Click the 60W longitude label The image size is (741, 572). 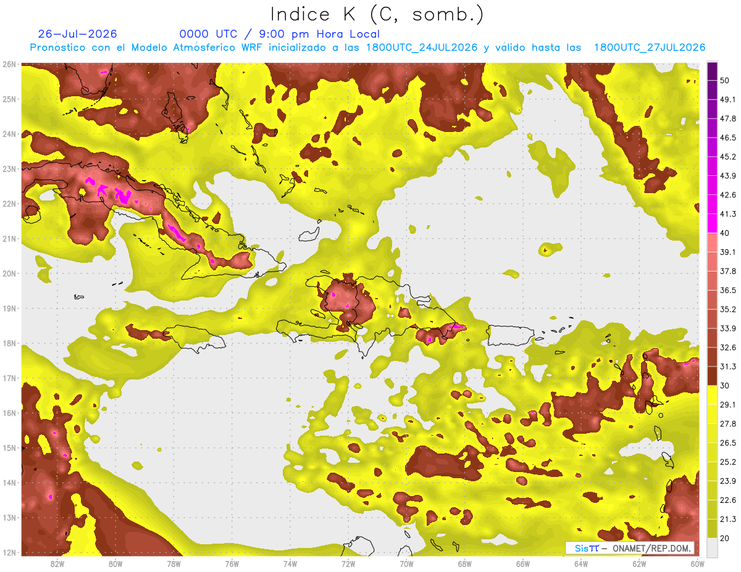click(698, 564)
